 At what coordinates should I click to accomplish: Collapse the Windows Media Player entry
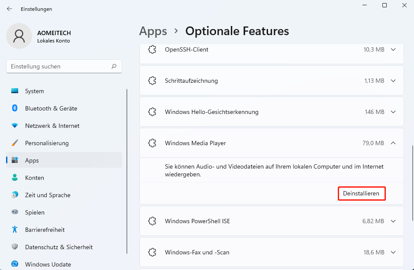pos(393,143)
